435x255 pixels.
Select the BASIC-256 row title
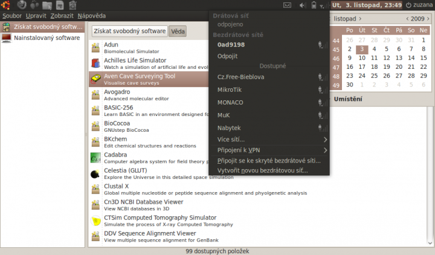(118, 108)
